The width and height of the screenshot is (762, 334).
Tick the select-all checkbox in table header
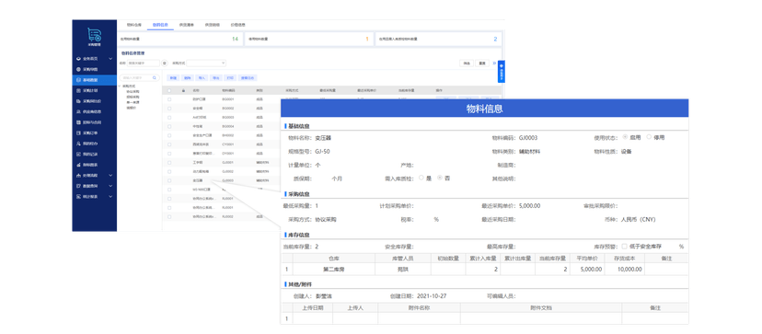(x=169, y=90)
